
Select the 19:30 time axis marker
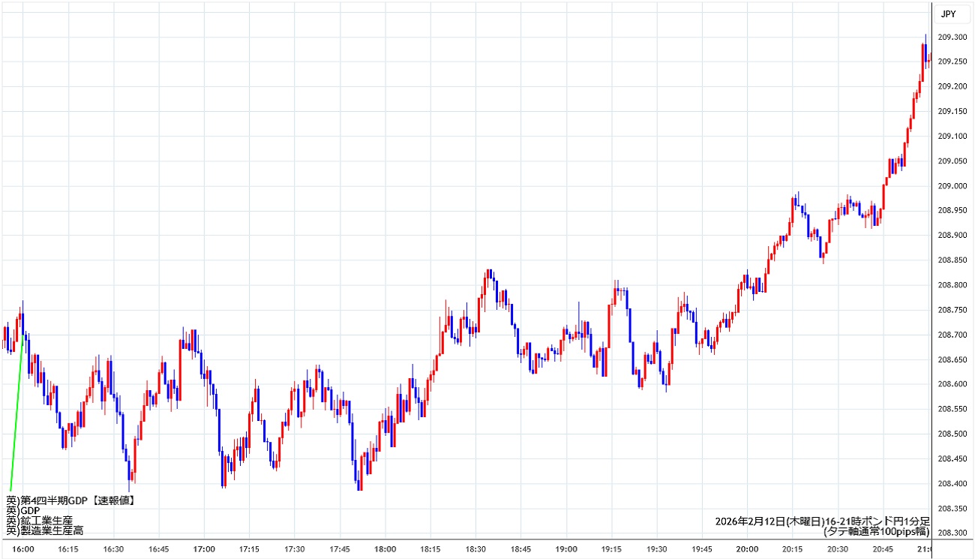(656, 548)
